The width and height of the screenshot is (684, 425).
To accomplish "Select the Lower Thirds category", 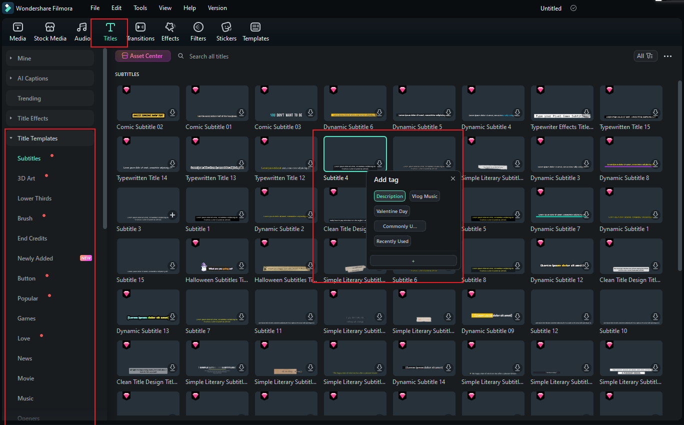I will click(x=34, y=198).
